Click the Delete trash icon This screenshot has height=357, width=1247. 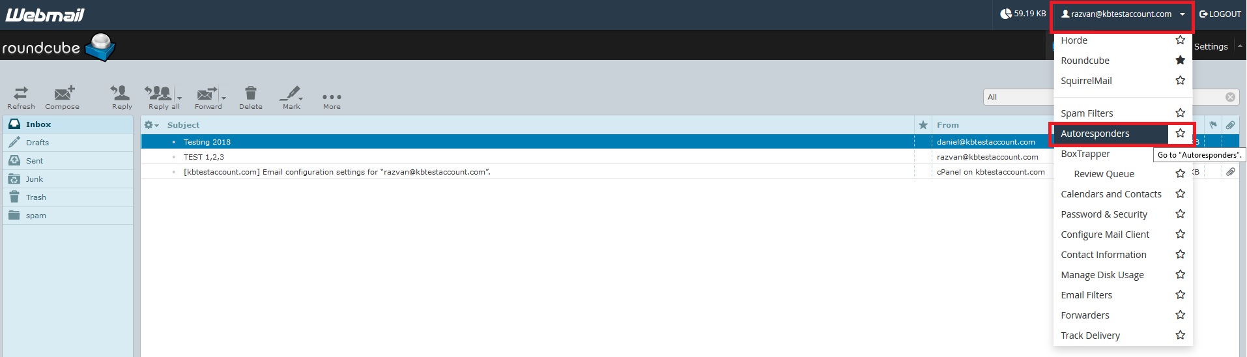pyautogui.click(x=250, y=94)
